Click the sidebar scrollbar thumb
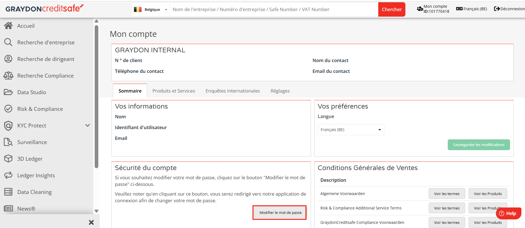The image size is (525, 228). tap(96, 97)
